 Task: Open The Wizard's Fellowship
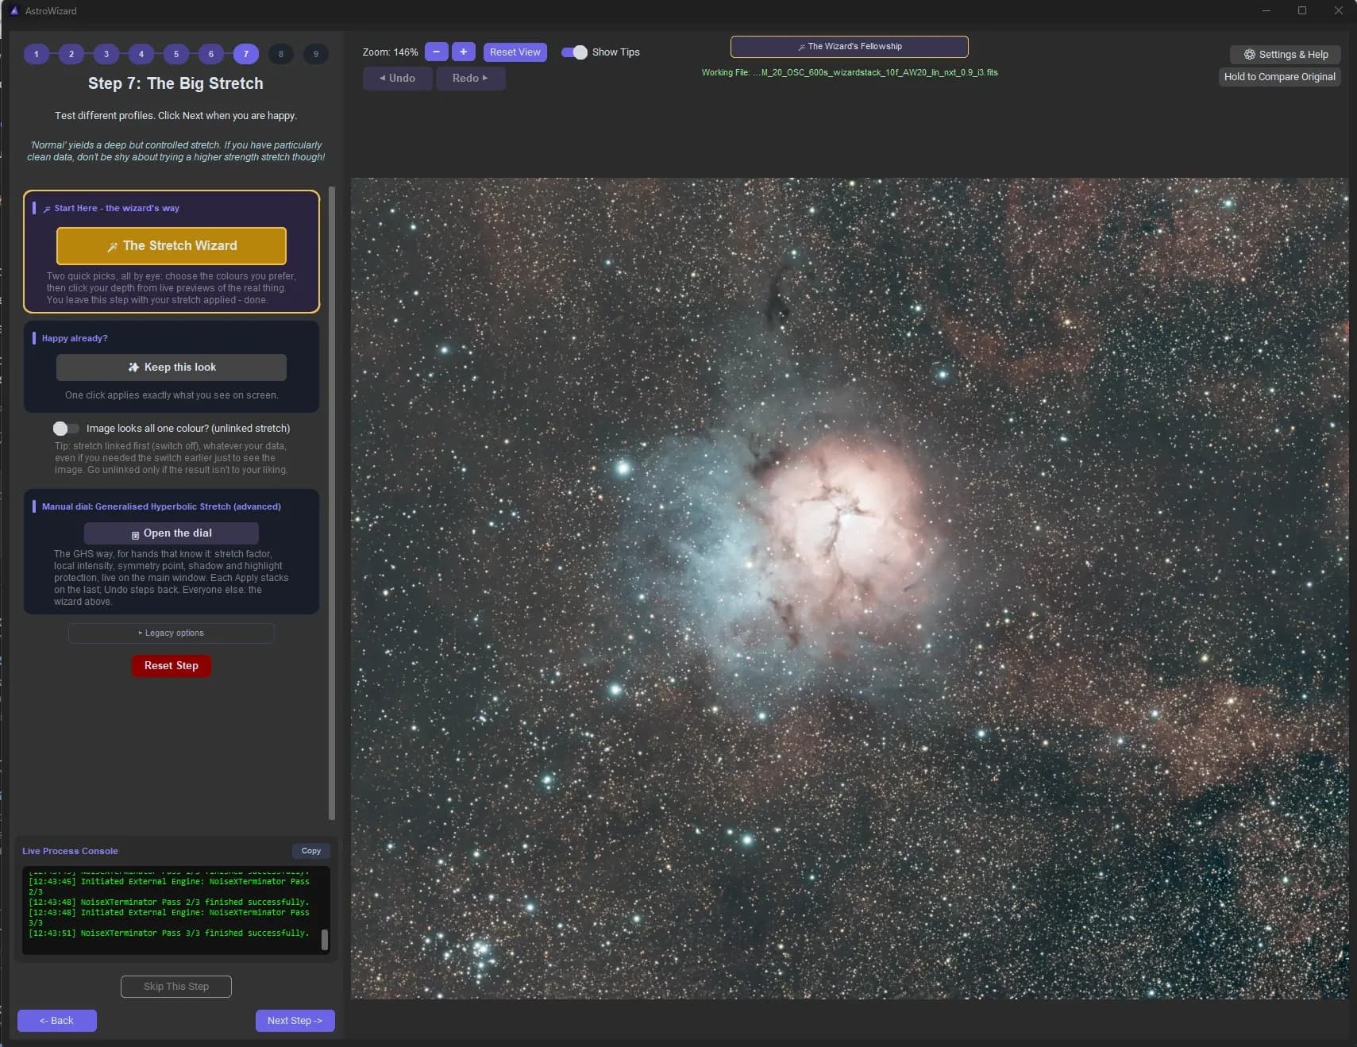coord(850,46)
